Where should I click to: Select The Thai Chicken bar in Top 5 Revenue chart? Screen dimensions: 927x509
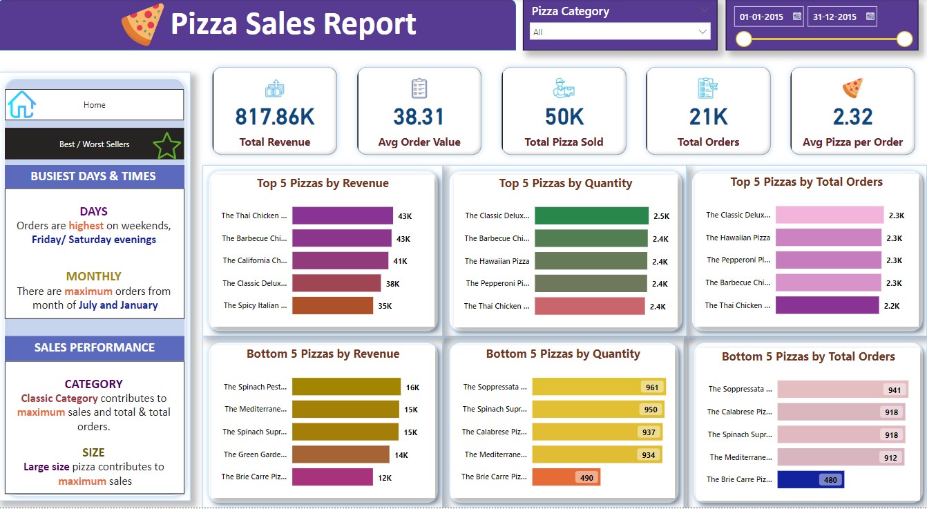[x=342, y=215]
